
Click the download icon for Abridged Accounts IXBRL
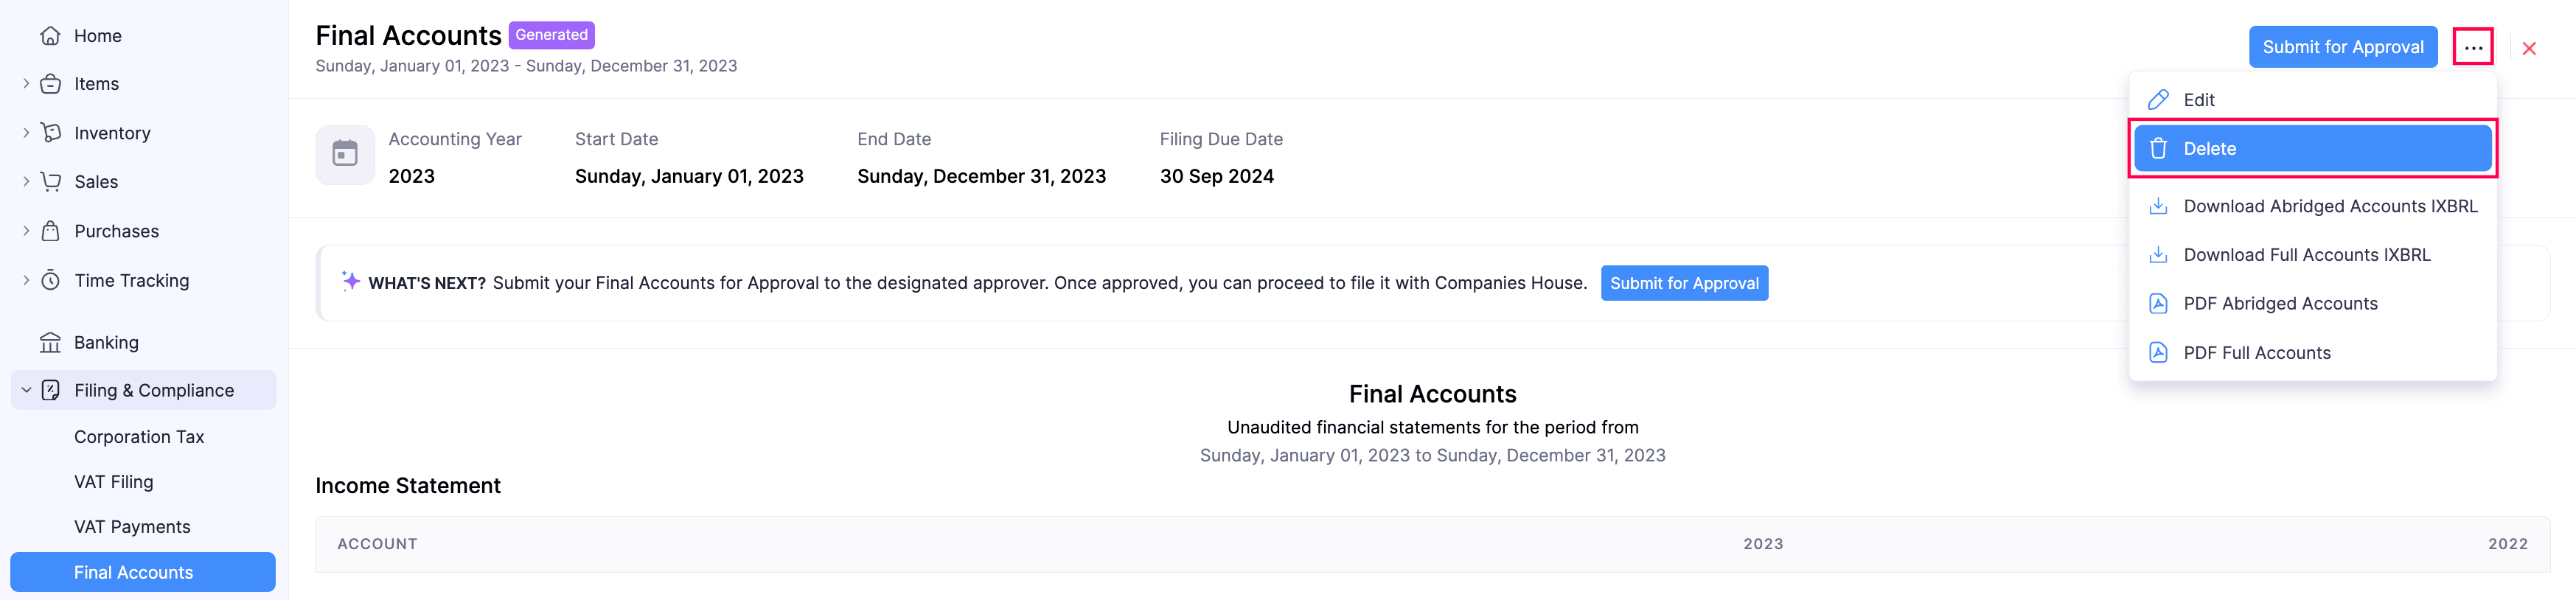click(x=2158, y=206)
